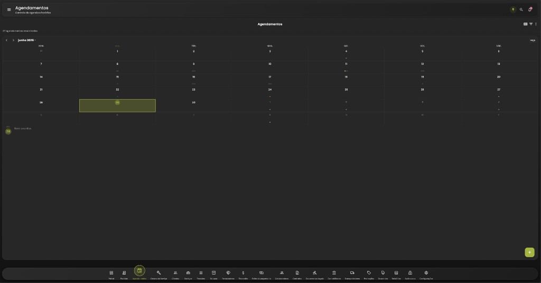This screenshot has width=541, height=283.
Task: Open the dollar sign Financeiro icon
Action: [243, 275]
